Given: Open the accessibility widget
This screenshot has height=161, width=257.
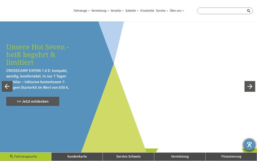Looking at the screenshot, I should click(x=249, y=145).
